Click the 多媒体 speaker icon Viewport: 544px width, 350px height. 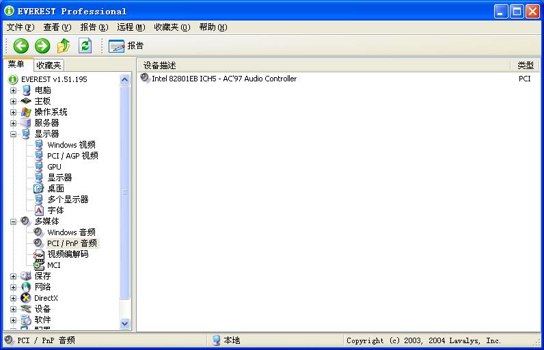pos(26,221)
